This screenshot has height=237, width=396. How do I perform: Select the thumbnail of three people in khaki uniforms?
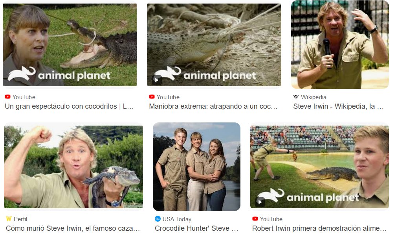coord(196,167)
